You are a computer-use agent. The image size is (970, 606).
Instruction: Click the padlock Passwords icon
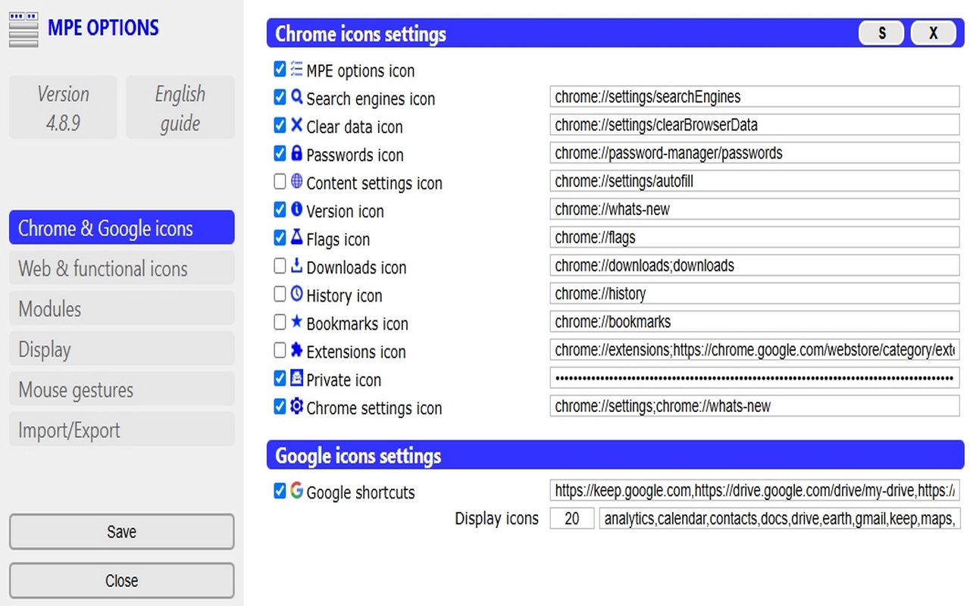(296, 153)
